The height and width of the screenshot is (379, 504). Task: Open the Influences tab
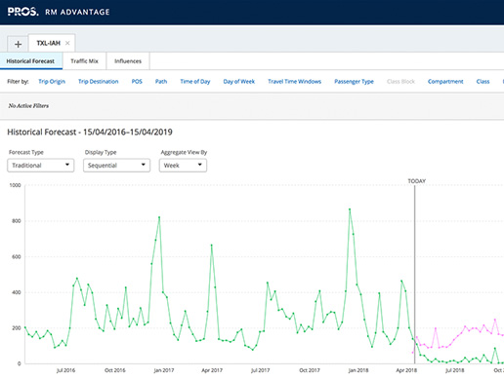[128, 61]
